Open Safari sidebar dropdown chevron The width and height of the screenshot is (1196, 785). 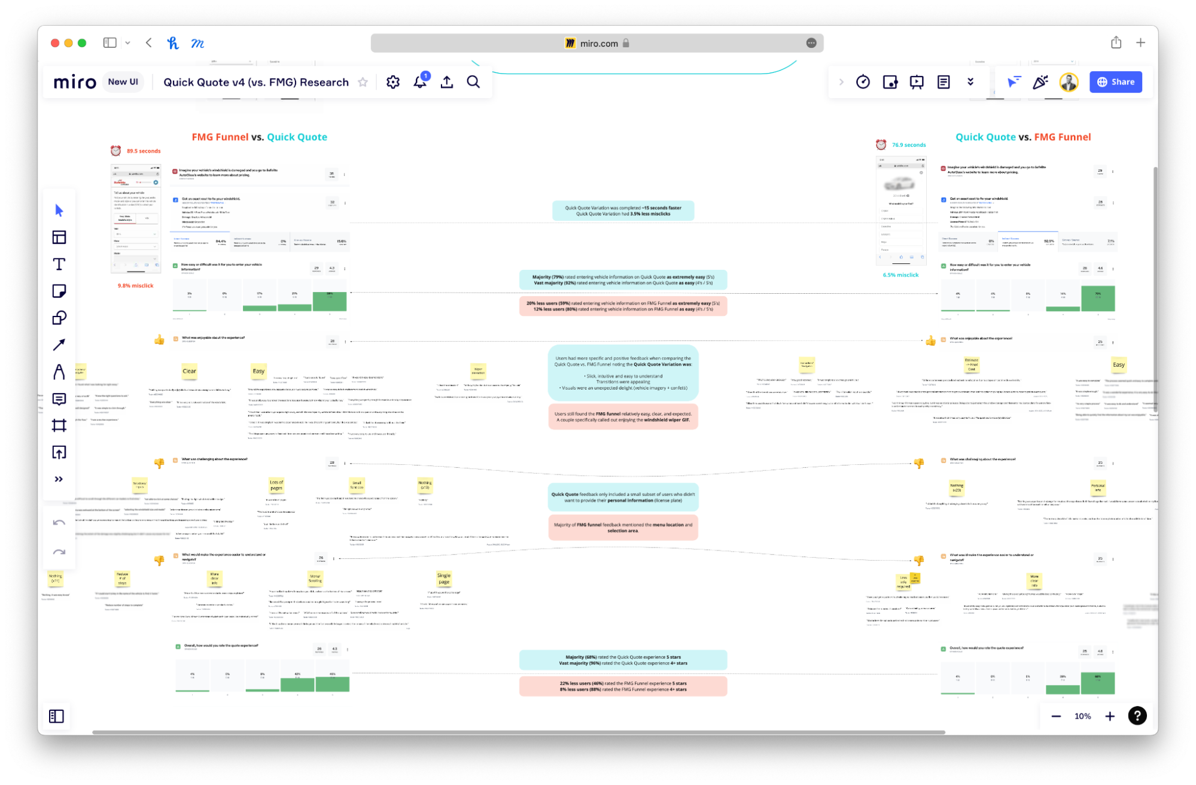[x=127, y=43]
